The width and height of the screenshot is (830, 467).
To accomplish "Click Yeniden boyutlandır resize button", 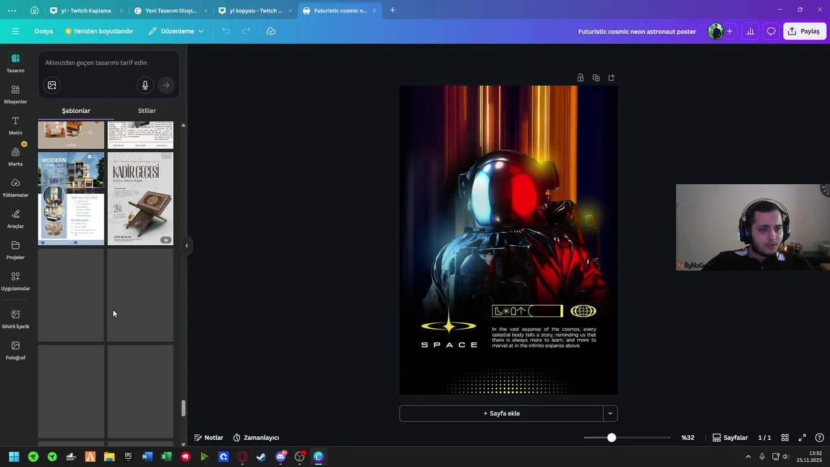I will (x=99, y=31).
